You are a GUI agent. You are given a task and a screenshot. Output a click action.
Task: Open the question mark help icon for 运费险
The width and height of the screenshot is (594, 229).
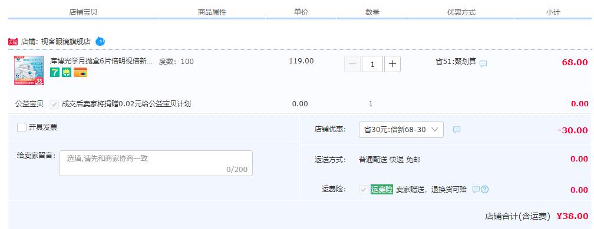point(484,190)
